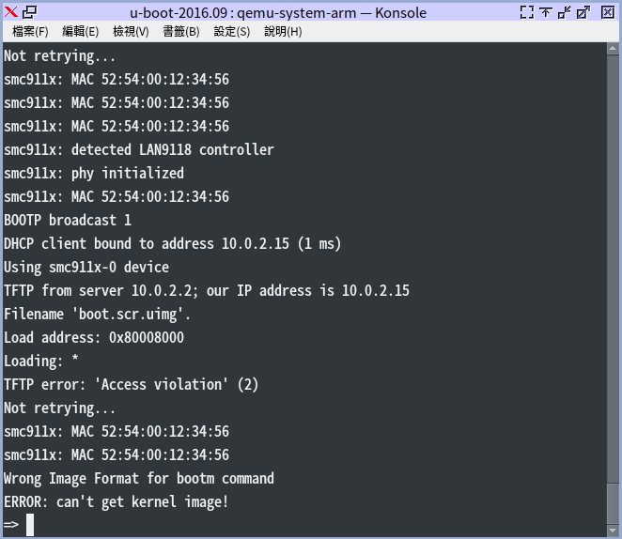
Task: Click the Filename 'boot.scr.uimg' line
Action: point(98,314)
